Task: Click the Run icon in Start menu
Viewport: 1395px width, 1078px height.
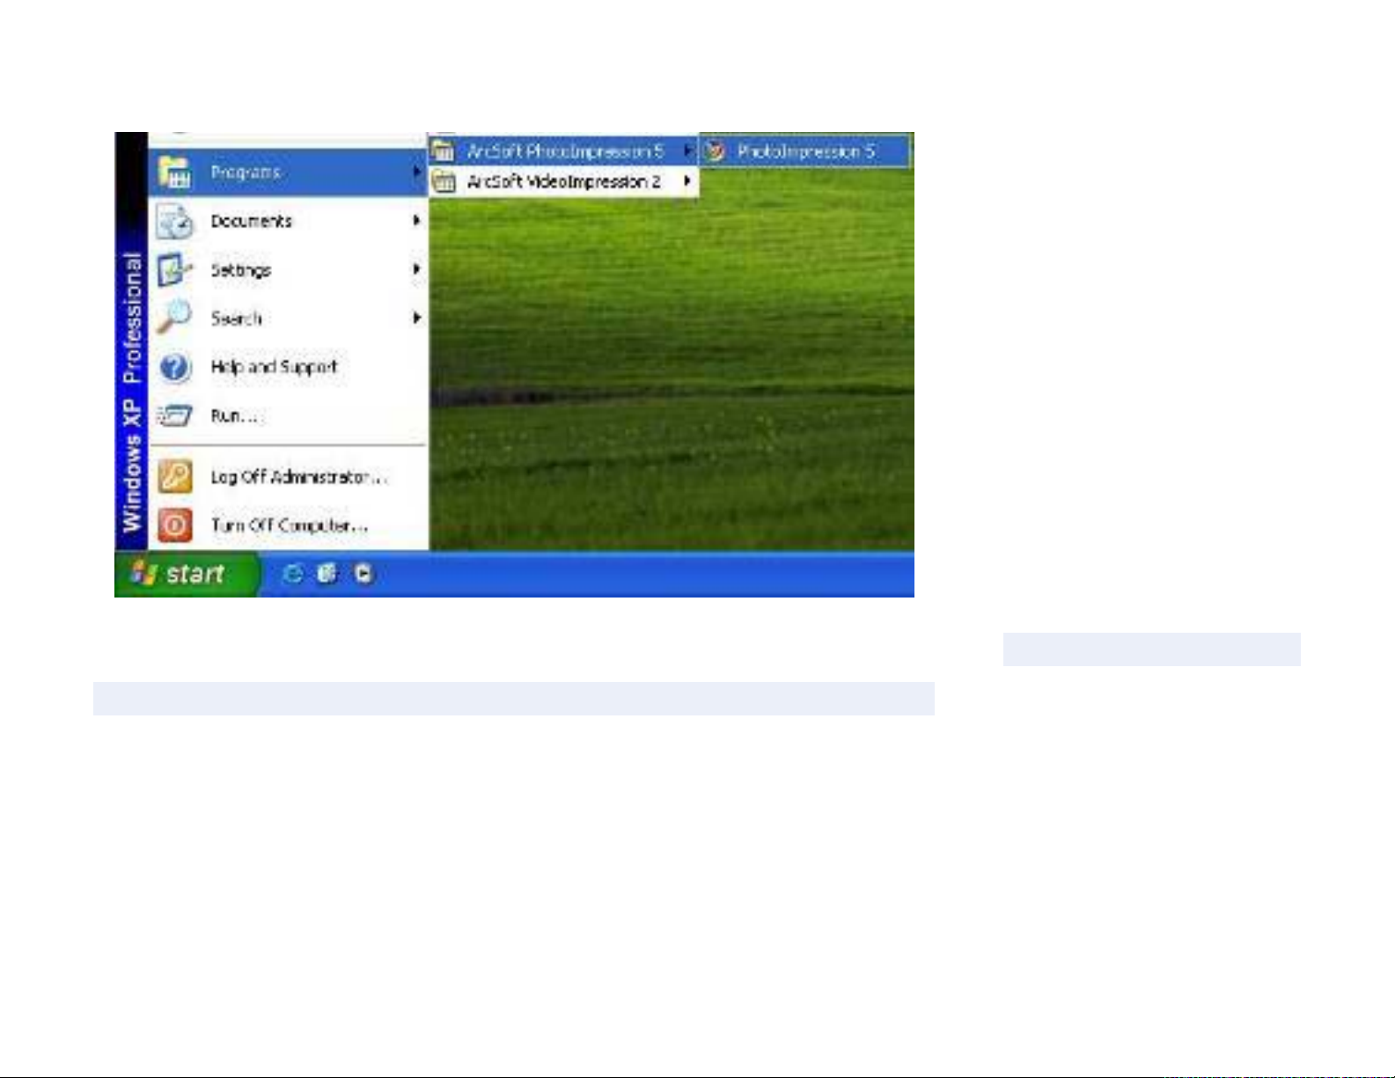Action: [174, 415]
